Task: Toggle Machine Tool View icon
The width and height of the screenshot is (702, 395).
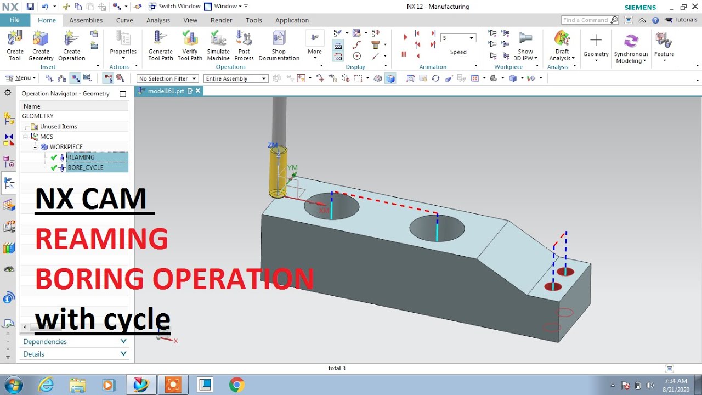Action: point(61,78)
